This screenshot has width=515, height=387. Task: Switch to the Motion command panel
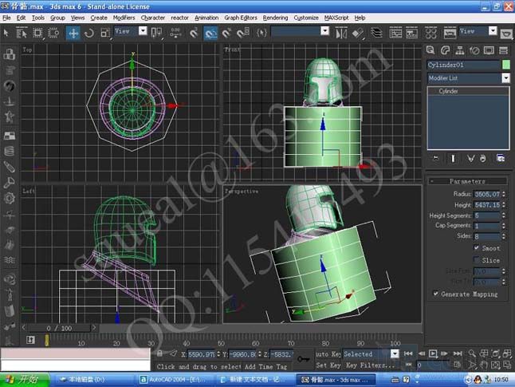click(474, 50)
